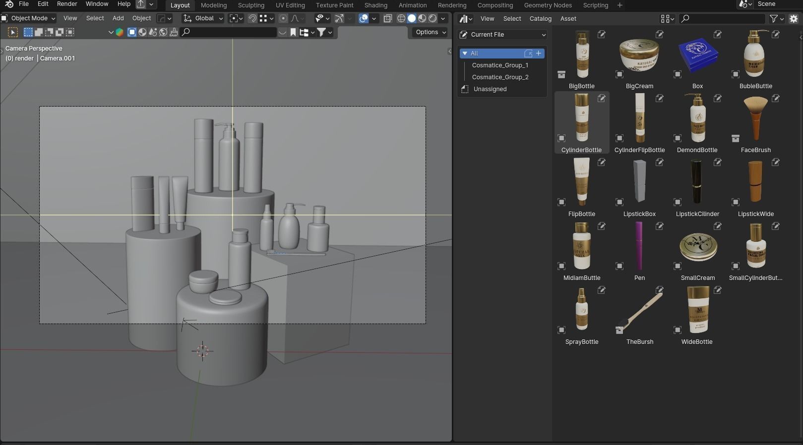
Task: Switch to Geometry Nodes workspace tab
Action: (x=548, y=5)
